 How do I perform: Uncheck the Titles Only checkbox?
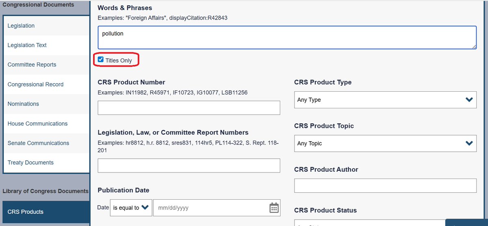coord(101,60)
